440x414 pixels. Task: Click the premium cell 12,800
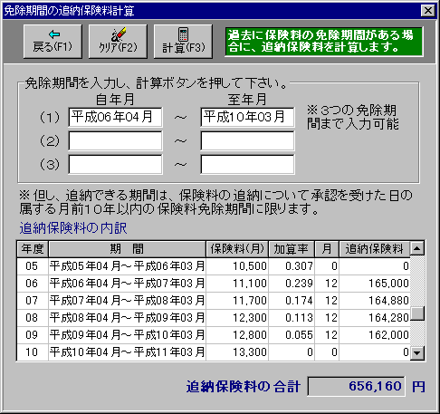pos(237,335)
